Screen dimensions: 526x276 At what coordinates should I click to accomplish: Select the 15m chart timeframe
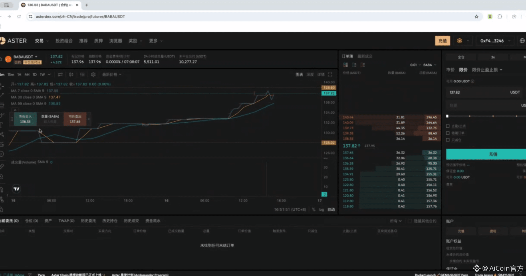point(11,74)
